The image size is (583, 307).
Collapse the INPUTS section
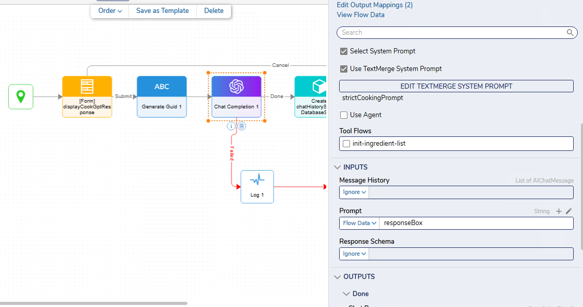tap(338, 168)
